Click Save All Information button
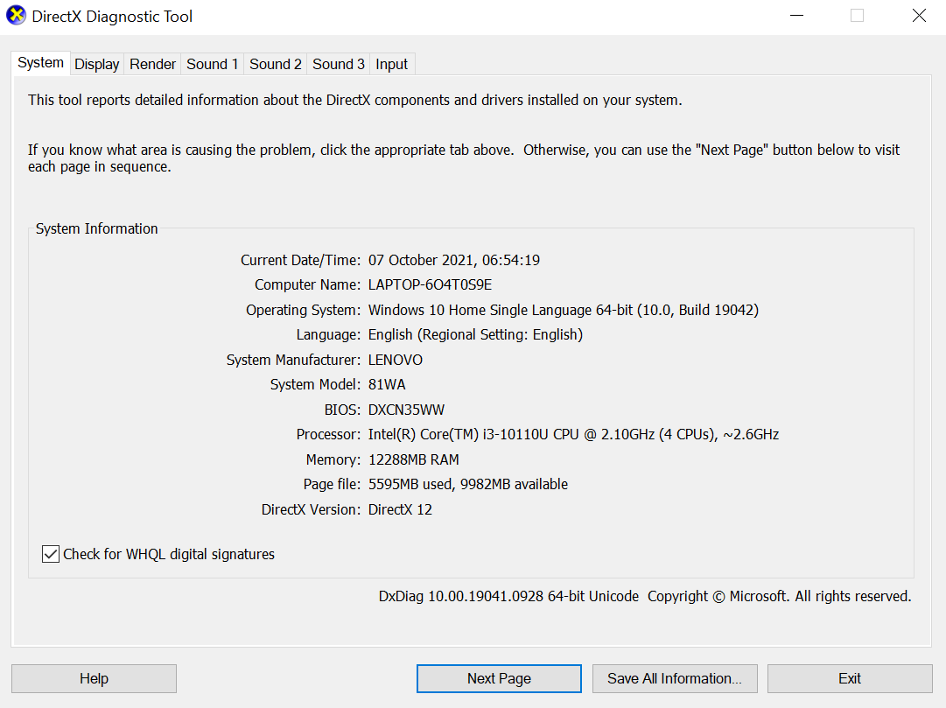Screen dimensions: 946x708 click(x=675, y=678)
